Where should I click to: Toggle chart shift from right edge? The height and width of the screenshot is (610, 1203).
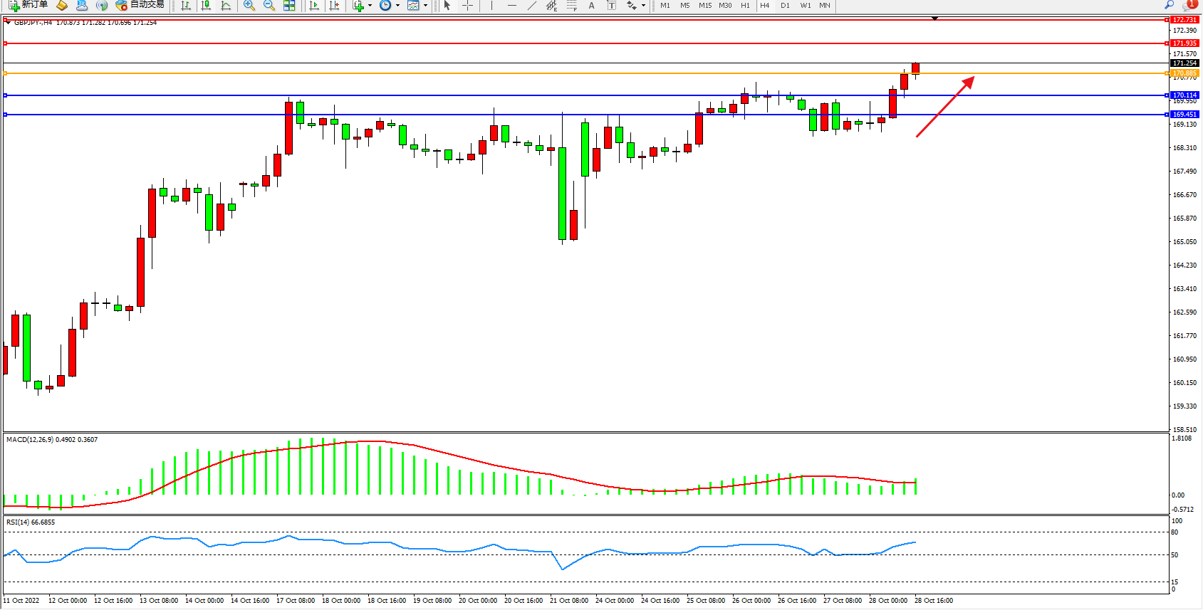point(334,6)
